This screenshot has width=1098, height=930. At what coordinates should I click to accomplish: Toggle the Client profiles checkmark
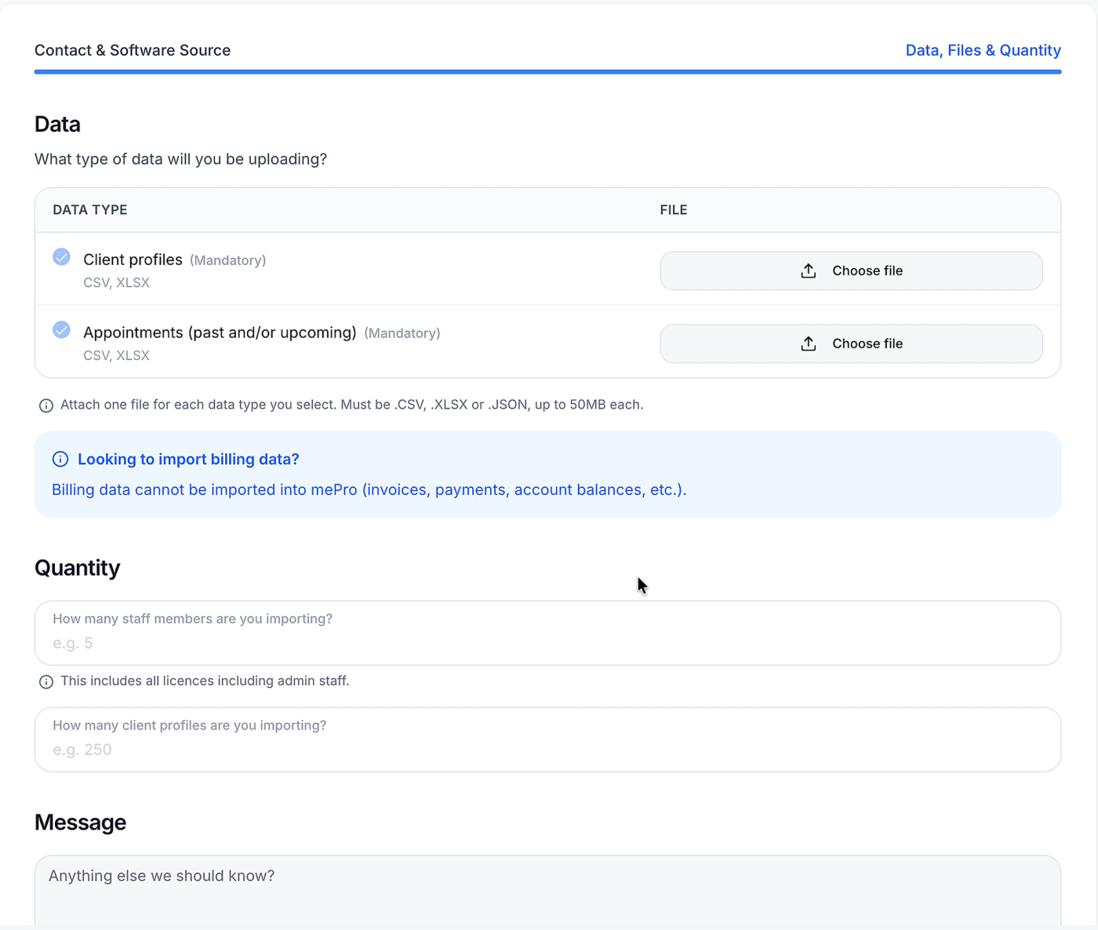click(61, 257)
